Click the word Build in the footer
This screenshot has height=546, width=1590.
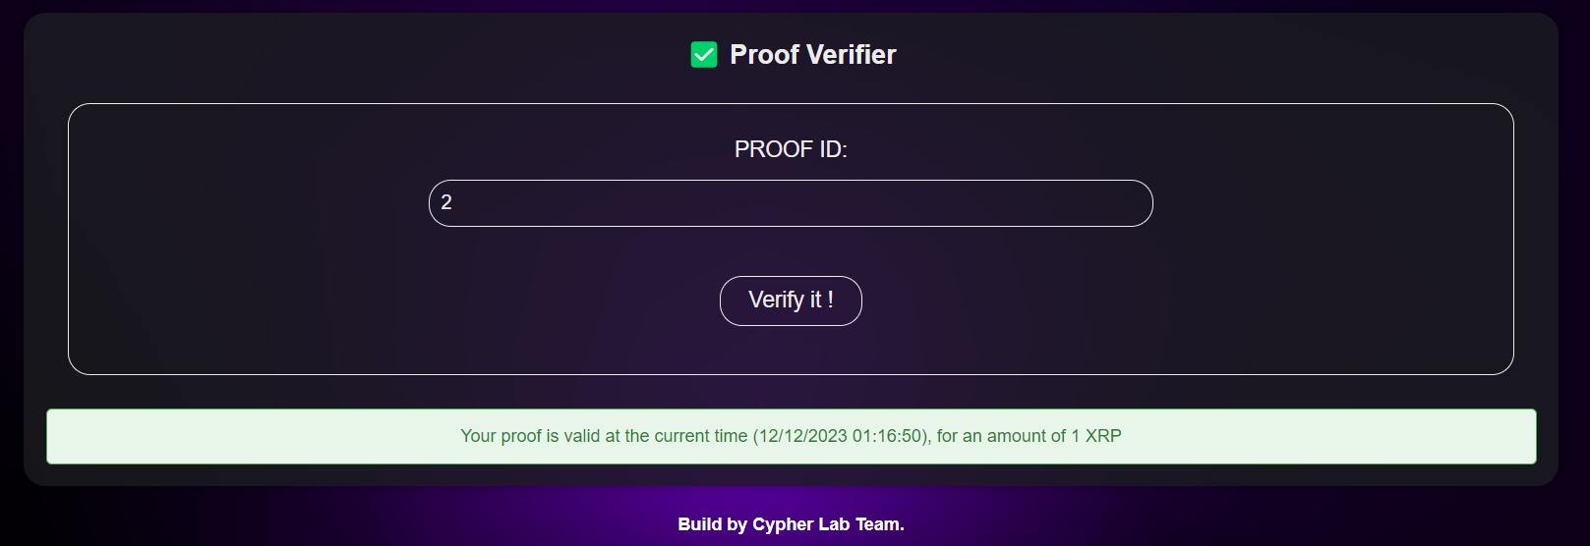coord(699,524)
